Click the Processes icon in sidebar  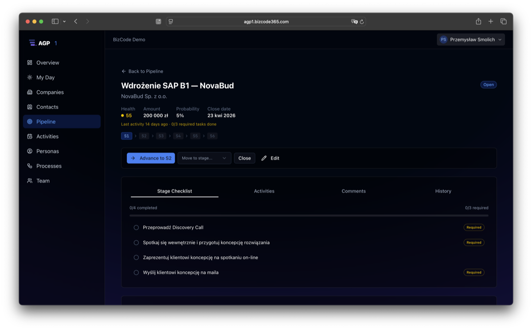[30, 166]
